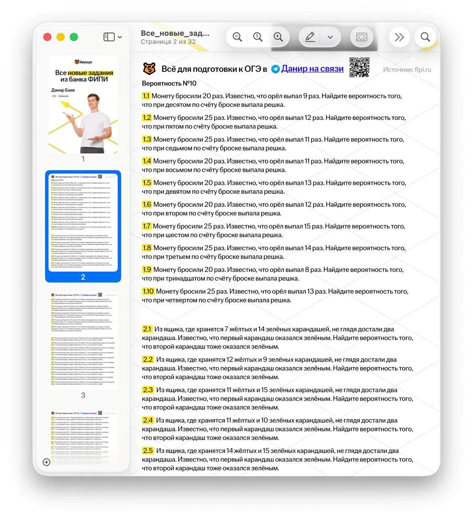
Task: Click the bear logo in page header
Action: [149, 69]
